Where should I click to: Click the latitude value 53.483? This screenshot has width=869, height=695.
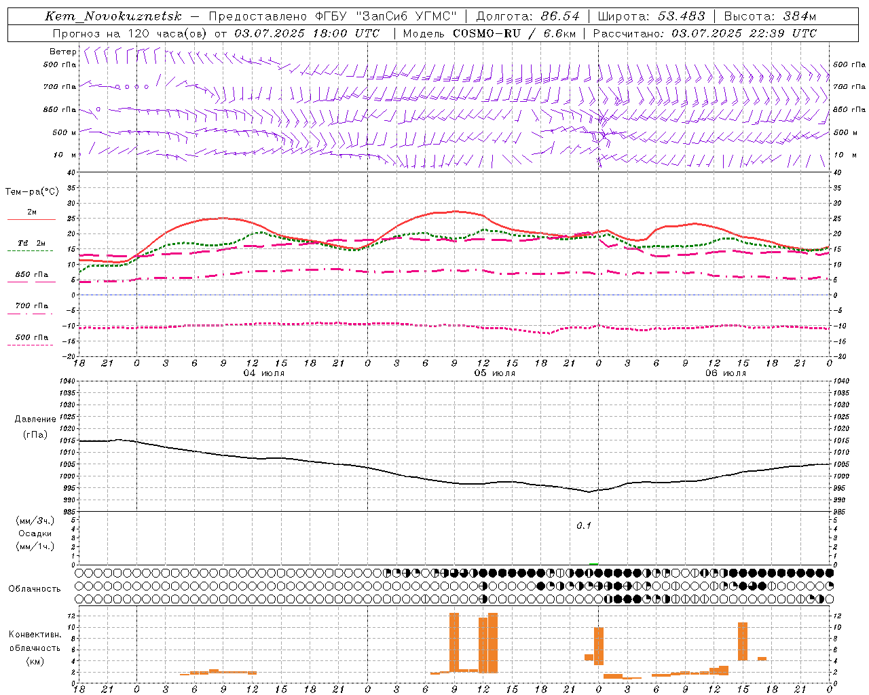682,16
